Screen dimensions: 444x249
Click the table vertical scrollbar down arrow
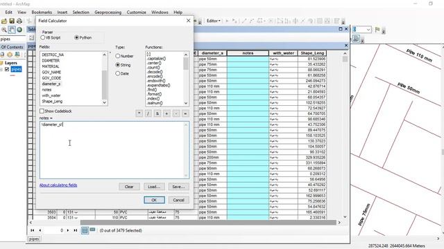point(345,216)
